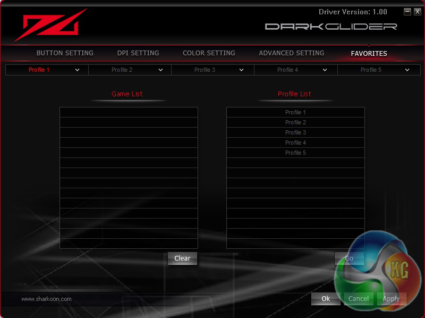This screenshot has width=425, height=318.
Task: Expand the Profile 4 dropdown arrow
Action: tap(325, 70)
